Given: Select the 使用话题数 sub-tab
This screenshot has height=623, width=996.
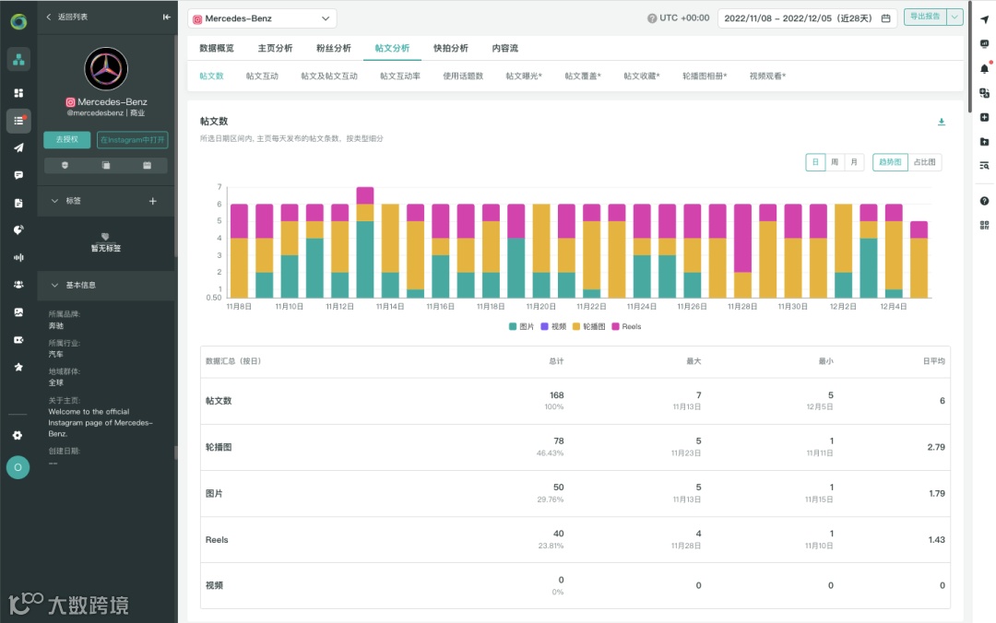Looking at the screenshot, I should point(463,76).
